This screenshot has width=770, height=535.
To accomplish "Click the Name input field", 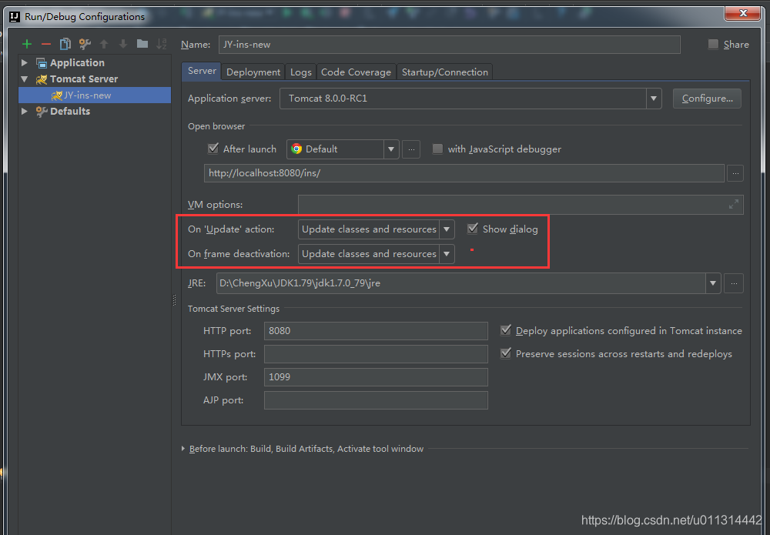I will (x=450, y=45).
